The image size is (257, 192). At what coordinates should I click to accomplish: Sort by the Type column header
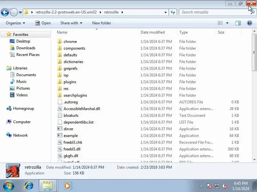(183, 32)
